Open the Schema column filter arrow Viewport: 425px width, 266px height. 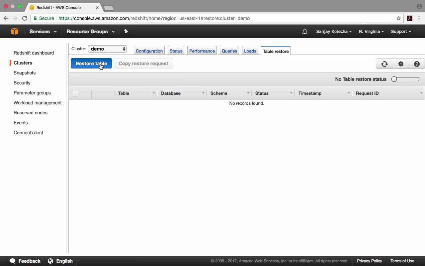click(x=248, y=93)
